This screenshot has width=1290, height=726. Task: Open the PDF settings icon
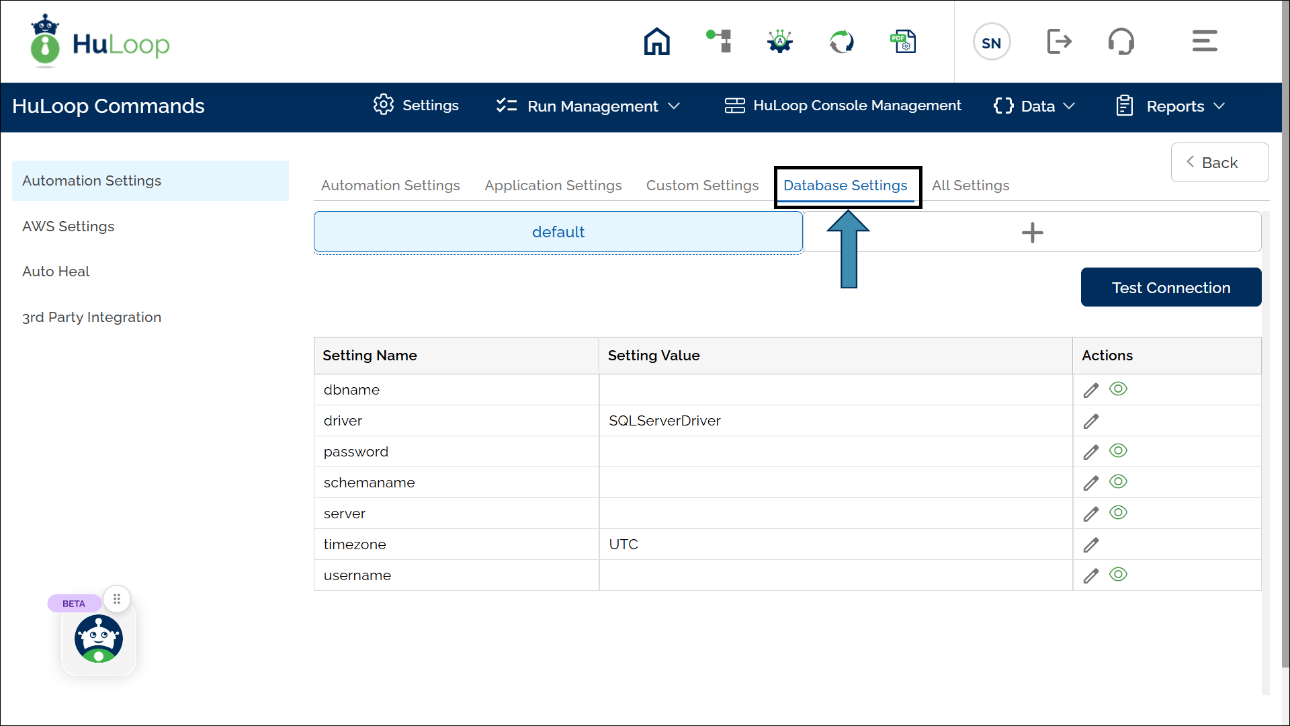(x=903, y=42)
